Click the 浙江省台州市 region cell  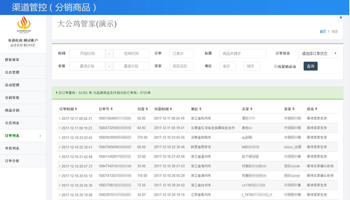point(201,185)
